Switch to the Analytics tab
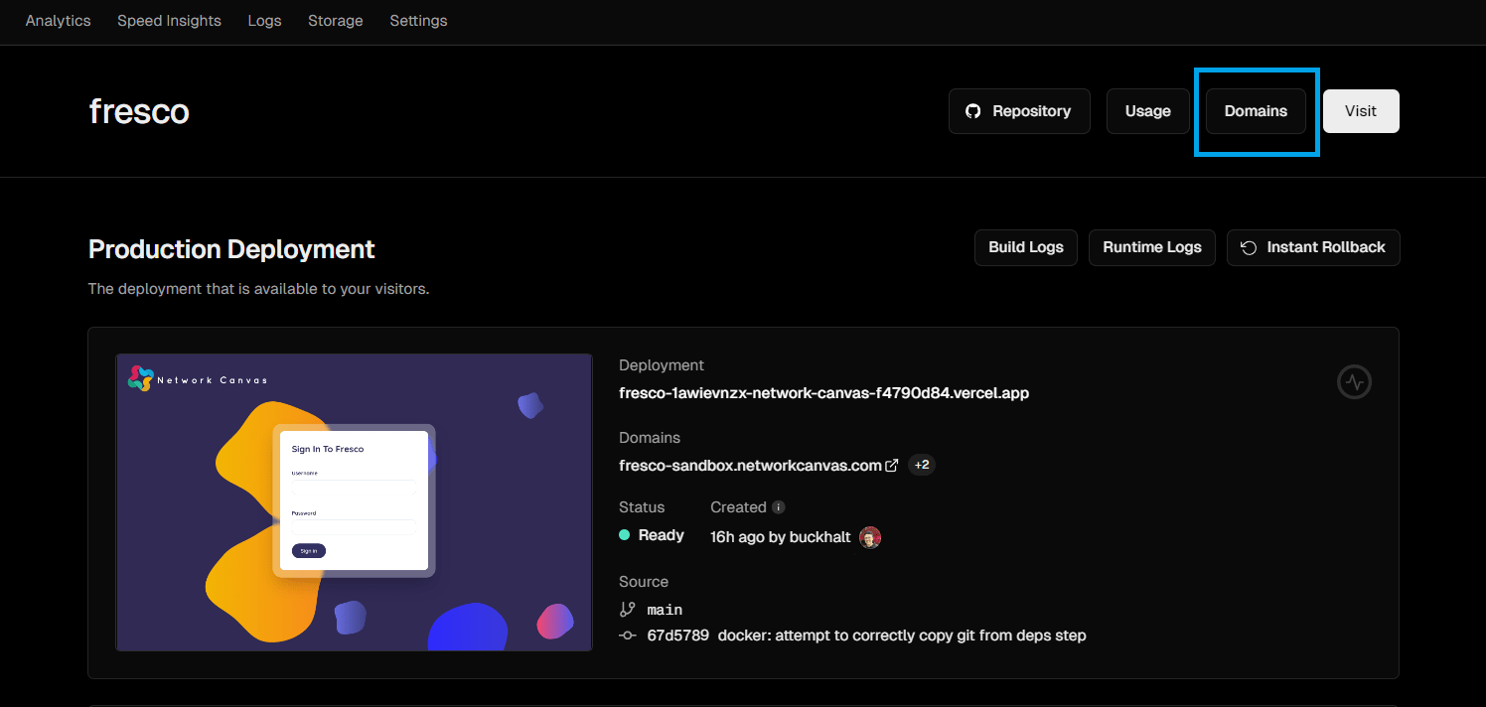 58,21
